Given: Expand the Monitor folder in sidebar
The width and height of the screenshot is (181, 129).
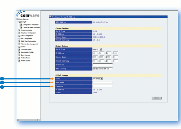Looking at the screenshot, I should click(19, 47).
